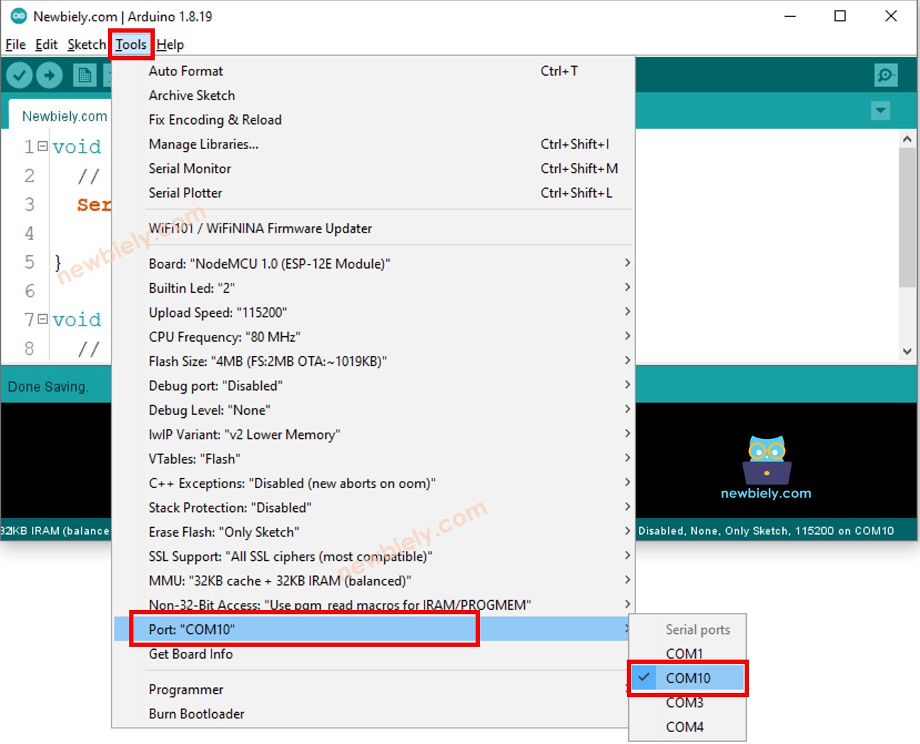The width and height of the screenshot is (920, 744).
Task: Create a new sketch via toolbar icon
Action: (84, 74)
